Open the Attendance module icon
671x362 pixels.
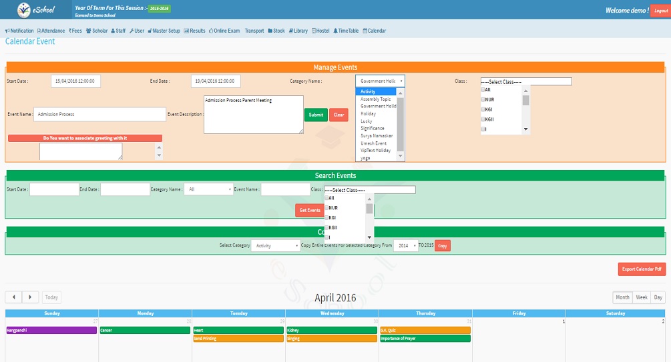click(39, 31)
